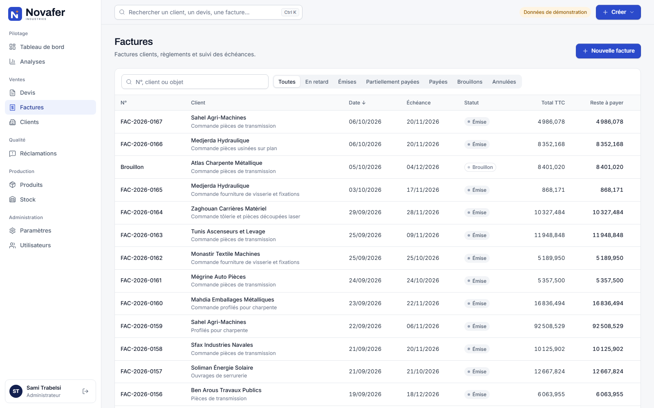
Task: Switch to the En retard tab
Action: pos(317,82)
